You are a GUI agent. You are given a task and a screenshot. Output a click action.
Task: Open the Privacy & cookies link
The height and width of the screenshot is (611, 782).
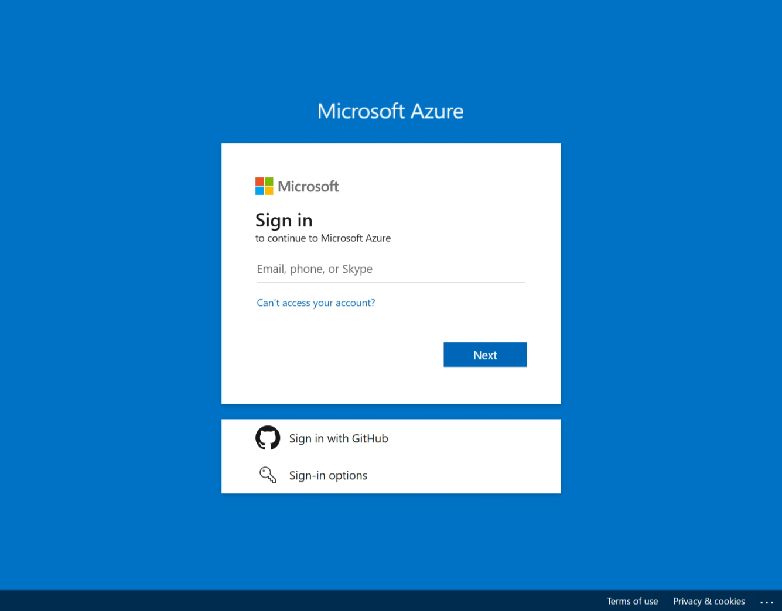coord(709,601)
